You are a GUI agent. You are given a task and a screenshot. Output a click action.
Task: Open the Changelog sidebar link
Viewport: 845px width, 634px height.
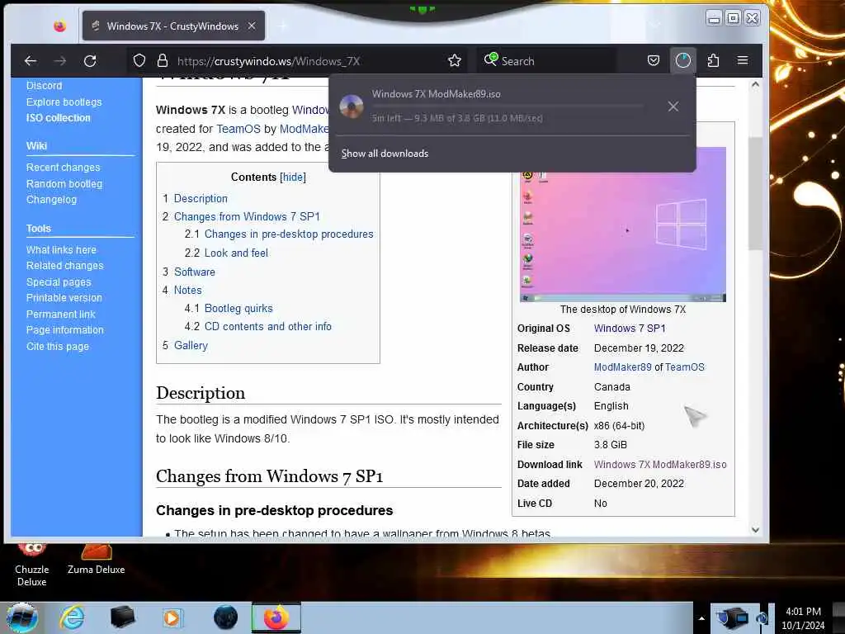(x=51, y=200)
